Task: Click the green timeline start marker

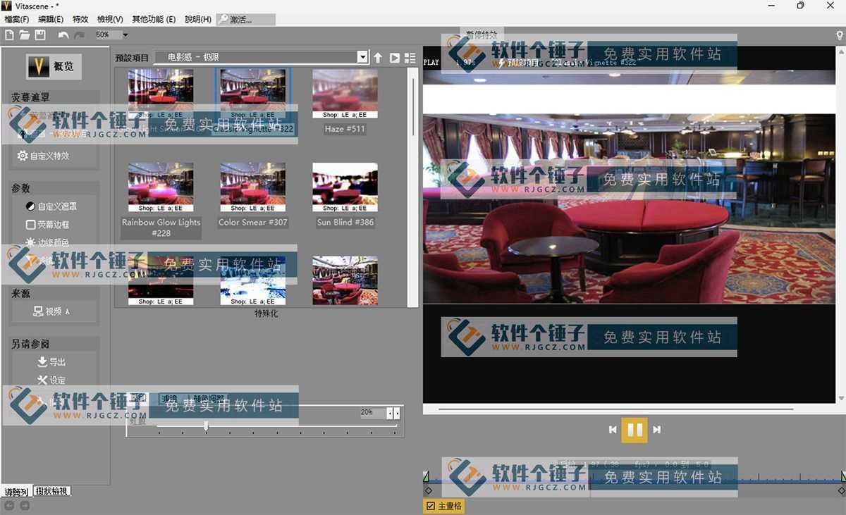Action: (x=426, y=477)
